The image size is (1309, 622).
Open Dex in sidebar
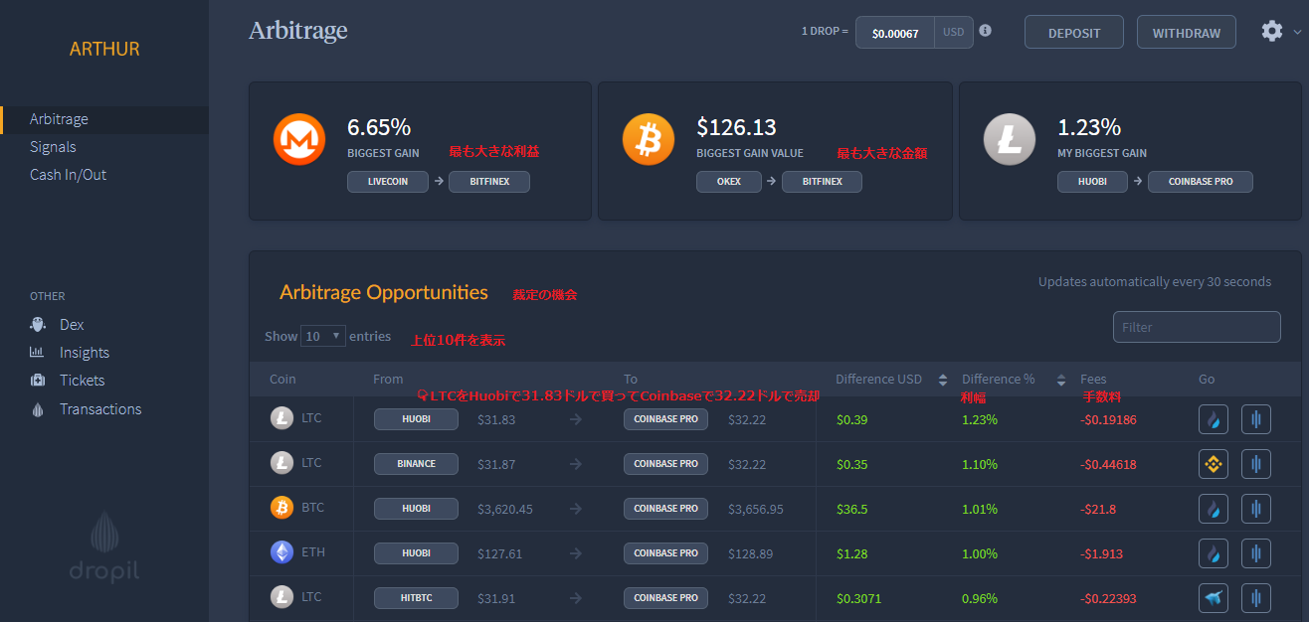[x=72, y=325]
